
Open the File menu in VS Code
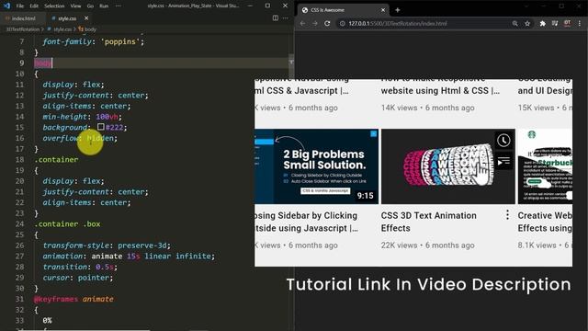20,6
